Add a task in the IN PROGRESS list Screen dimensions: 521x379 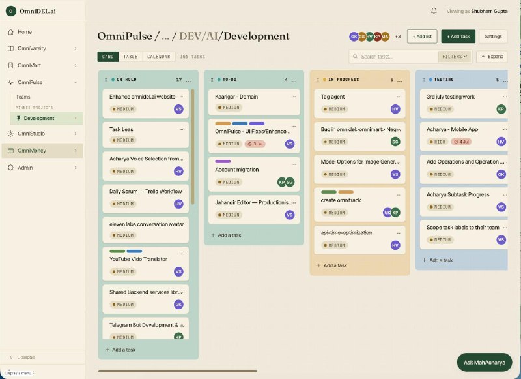[x=332, y=265]
